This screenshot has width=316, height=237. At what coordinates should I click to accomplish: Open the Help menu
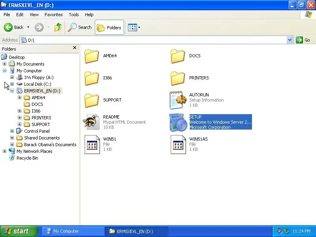(89, 15)
